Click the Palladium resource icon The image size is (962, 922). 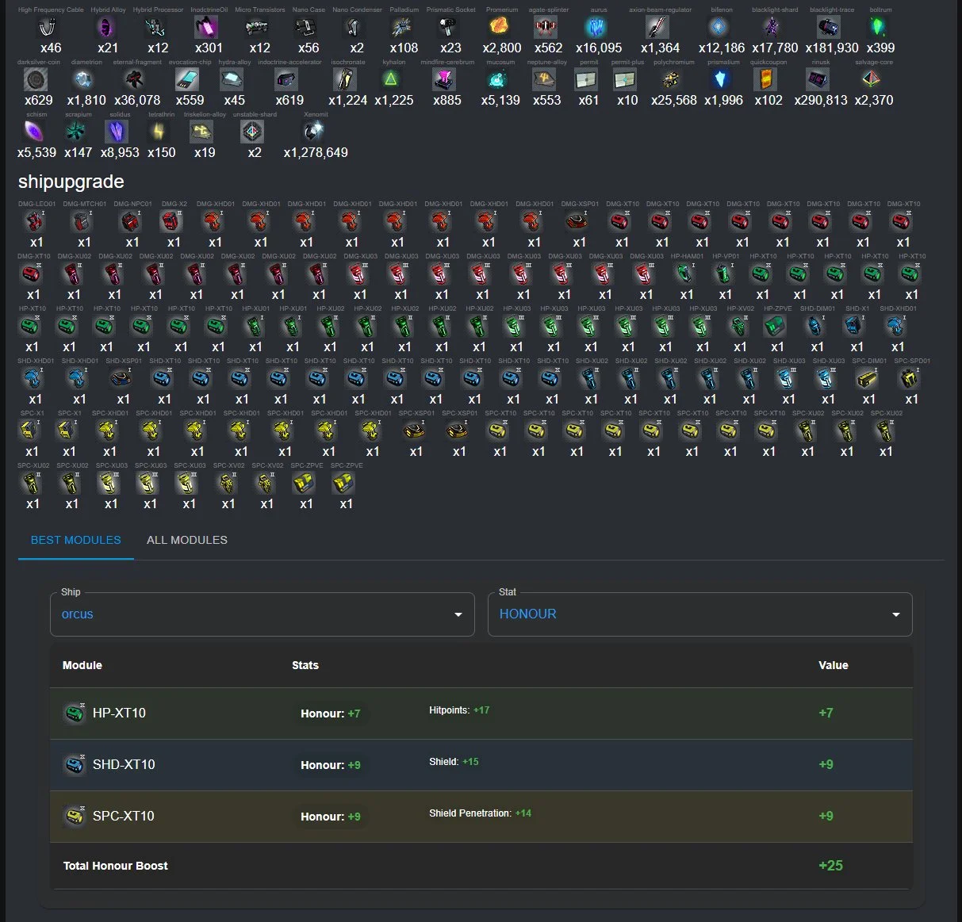coord(402,27)
